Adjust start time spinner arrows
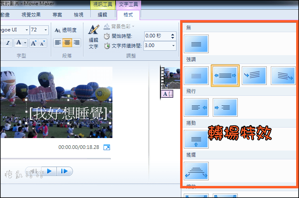 [x=172, y=36]
